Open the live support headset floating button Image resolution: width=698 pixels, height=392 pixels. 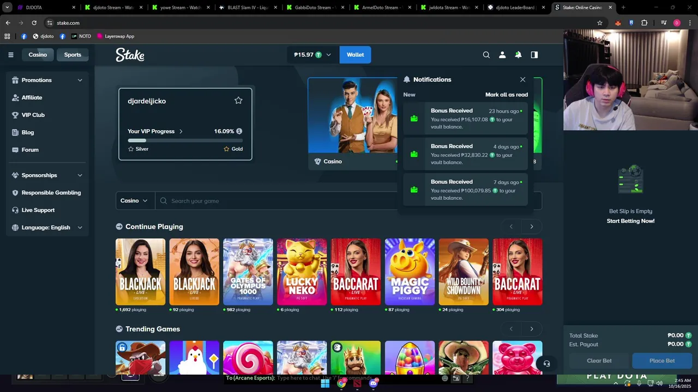click(546, 364)
